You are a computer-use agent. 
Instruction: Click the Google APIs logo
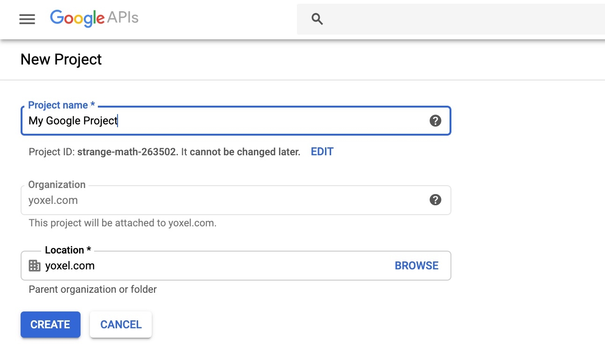click(94, 18)
